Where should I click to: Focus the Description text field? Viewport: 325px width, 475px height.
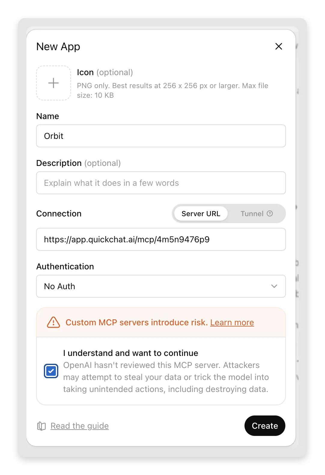coord(161,183)
